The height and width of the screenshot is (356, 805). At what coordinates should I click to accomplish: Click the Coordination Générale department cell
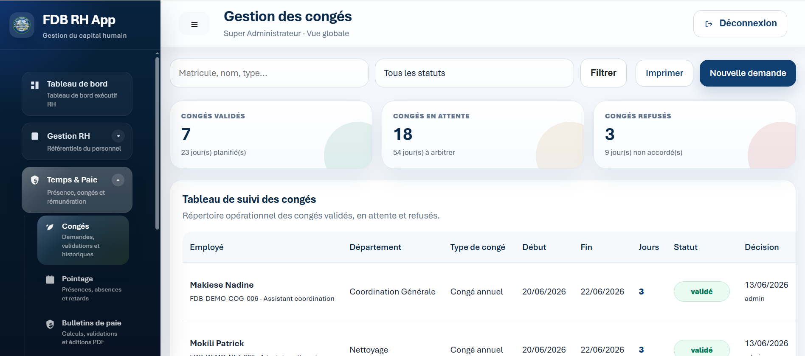click(392, 292)
